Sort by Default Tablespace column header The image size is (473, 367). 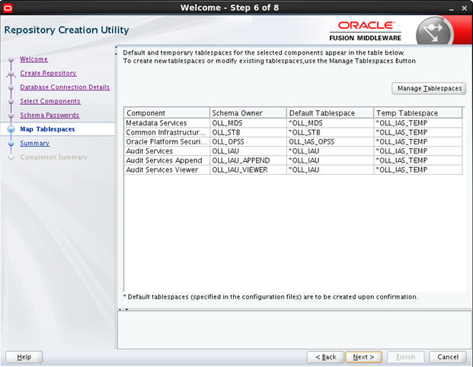330,113
